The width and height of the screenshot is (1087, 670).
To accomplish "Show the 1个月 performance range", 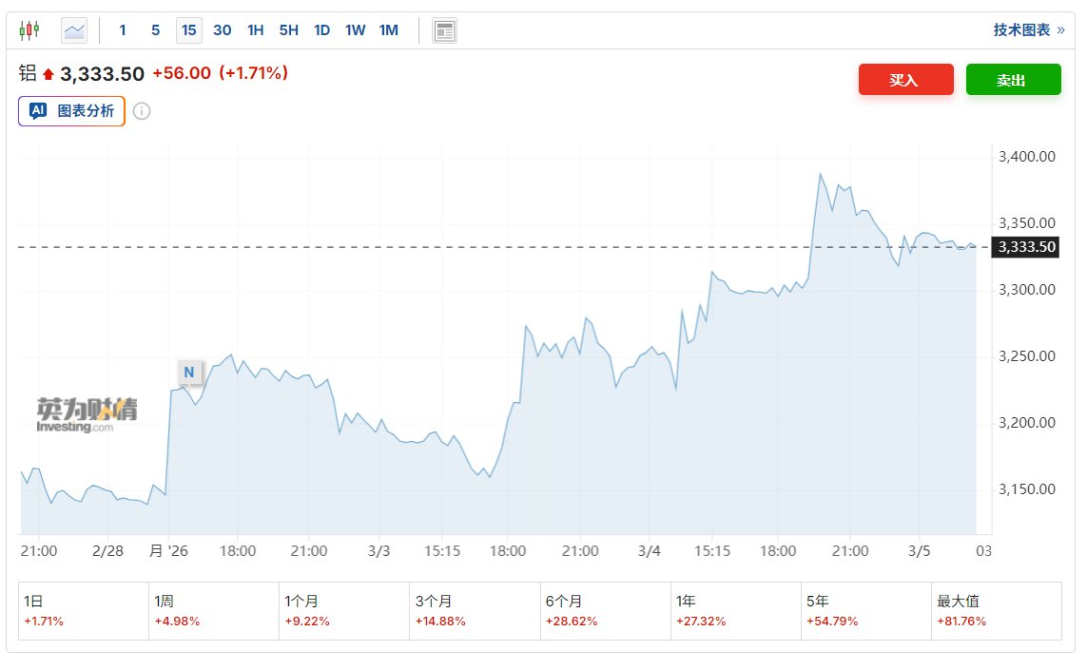I will coord(343,610).
